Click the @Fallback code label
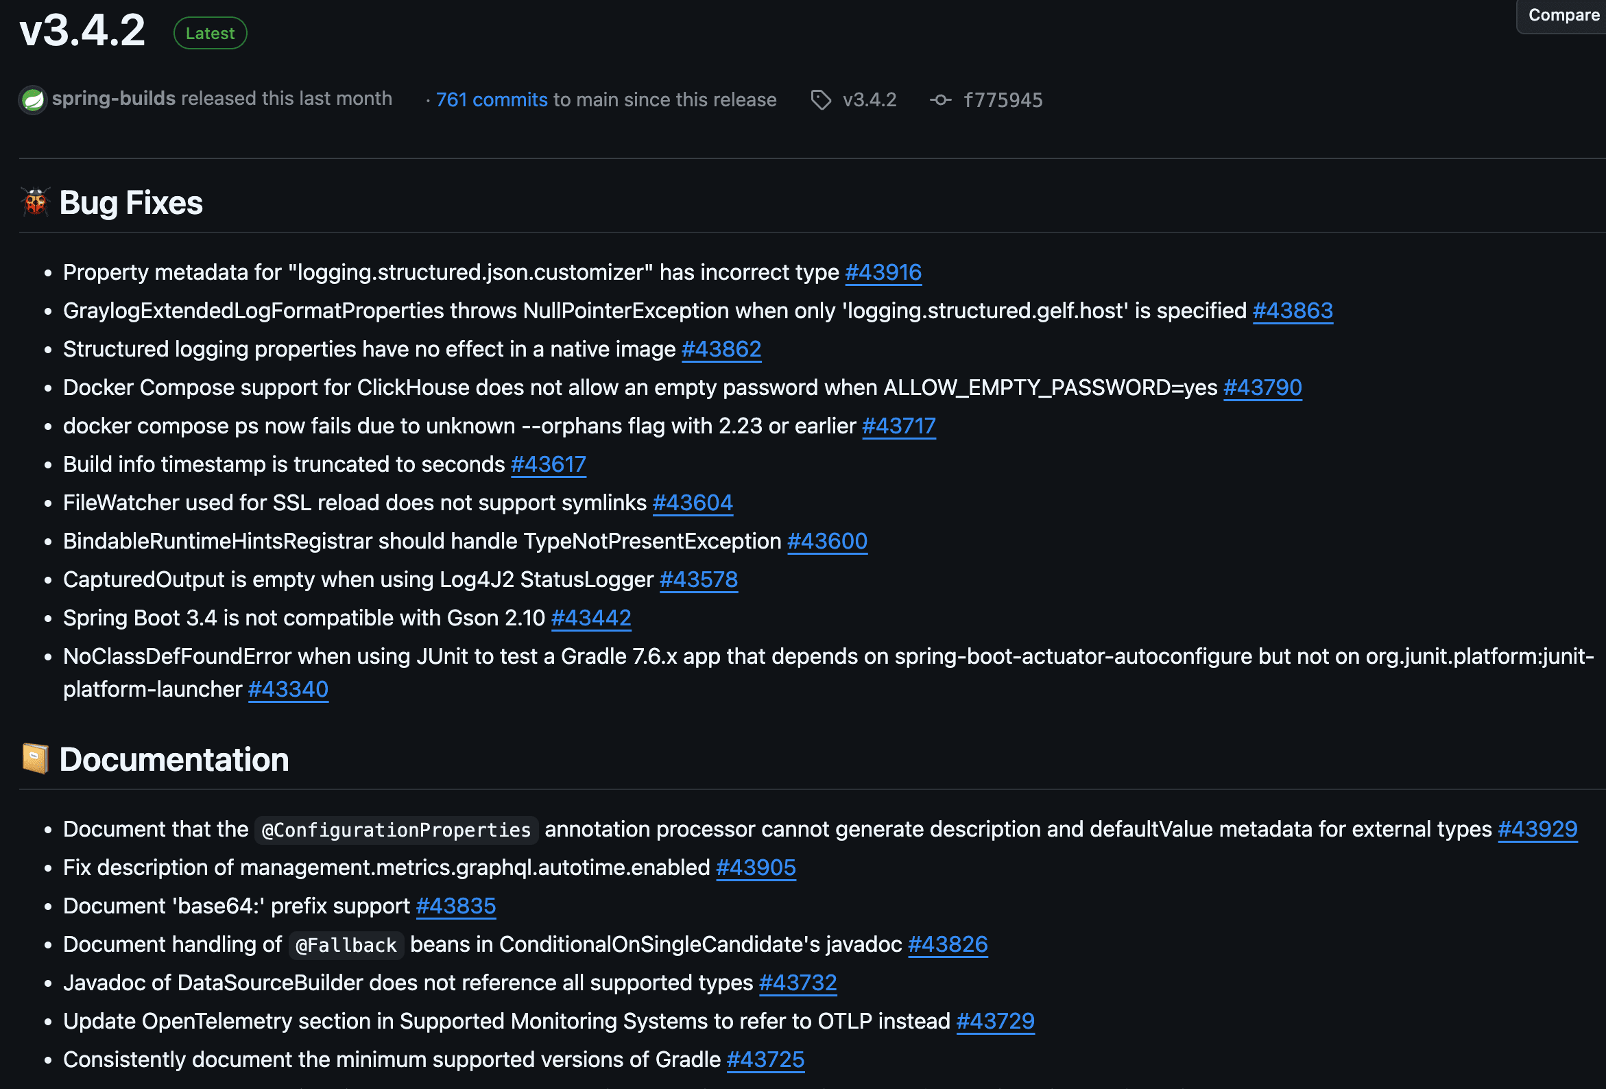 [346, 944]
